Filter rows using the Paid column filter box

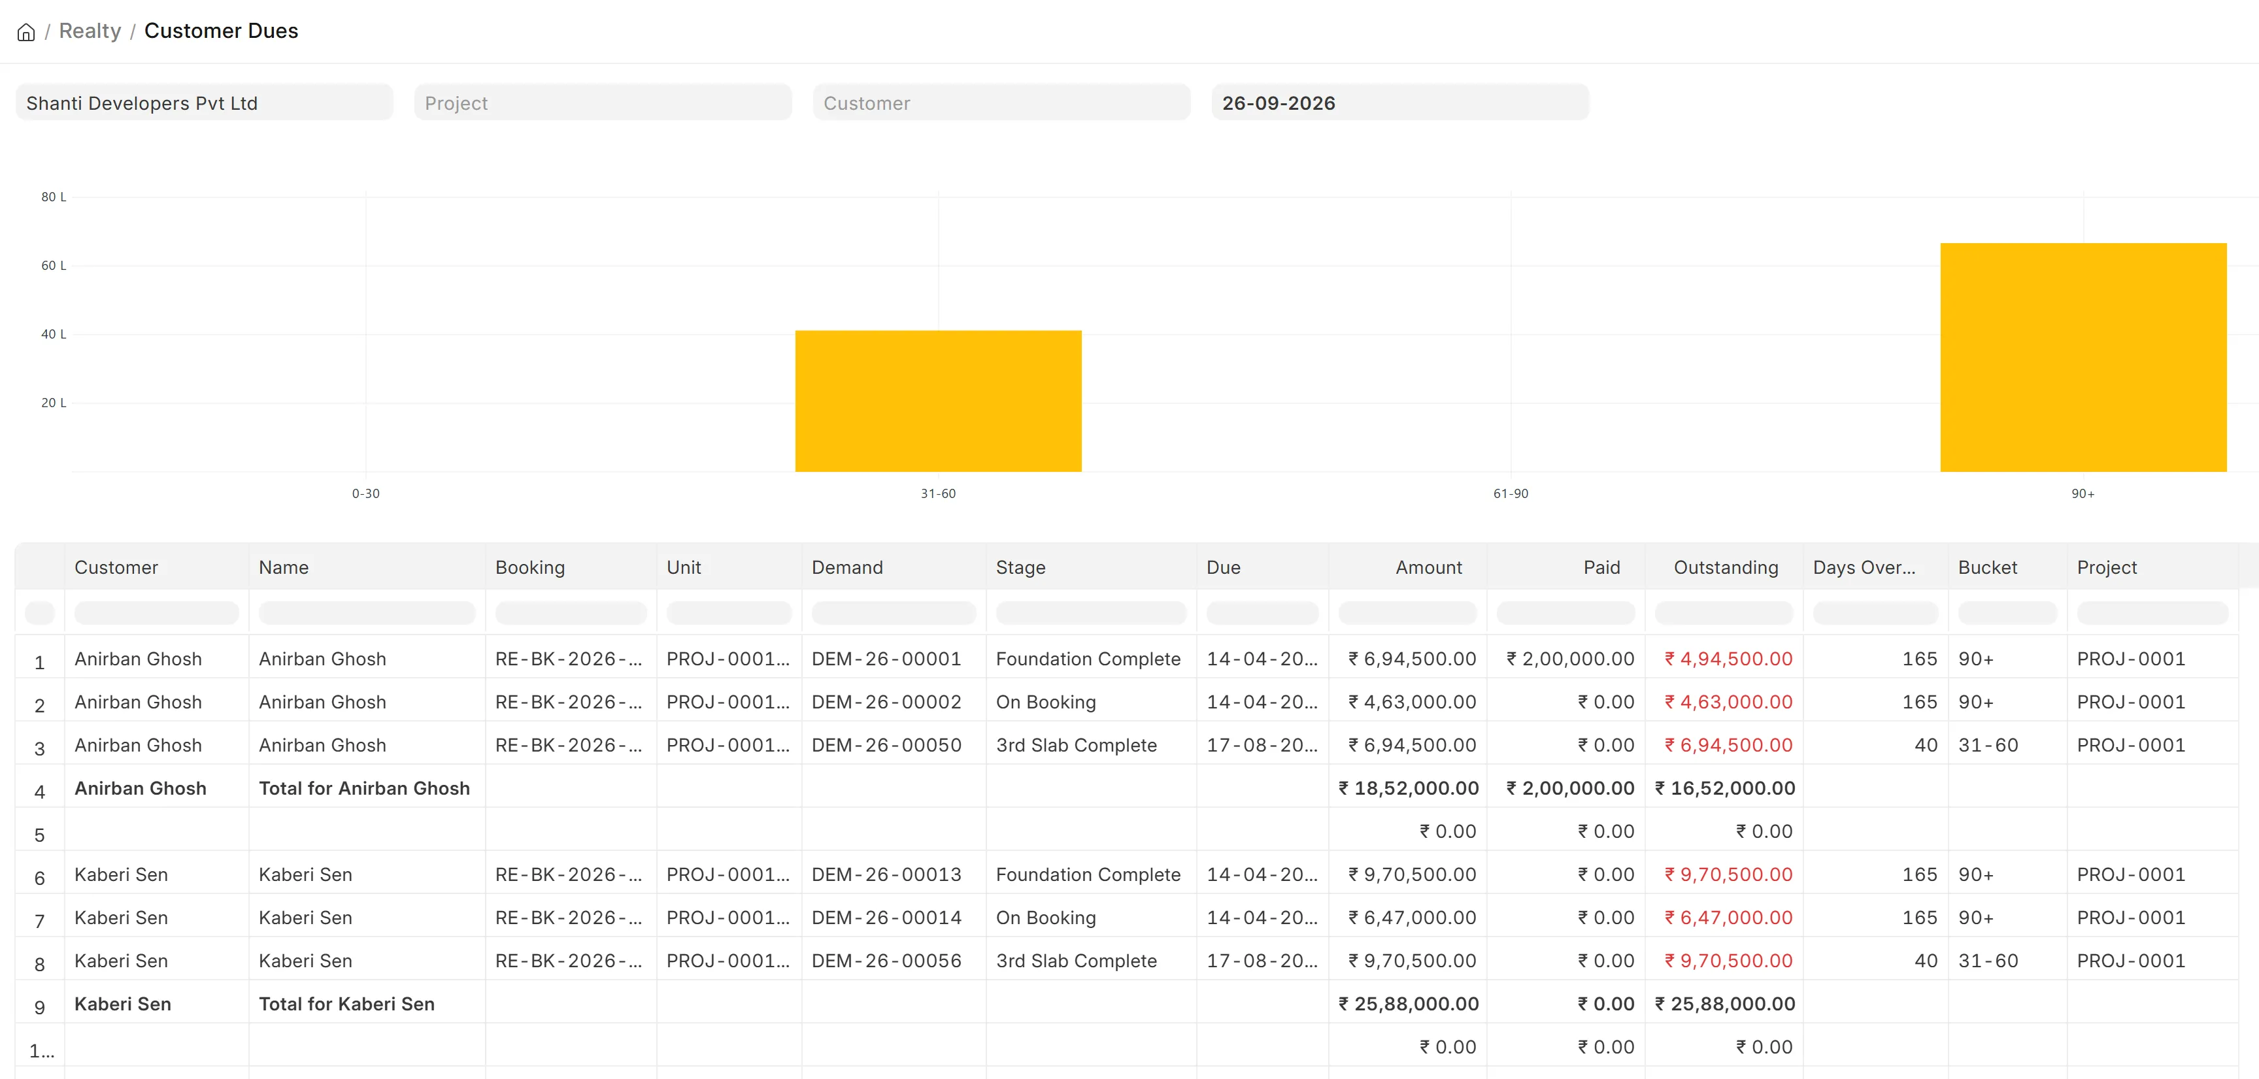tap(1565, 612)
